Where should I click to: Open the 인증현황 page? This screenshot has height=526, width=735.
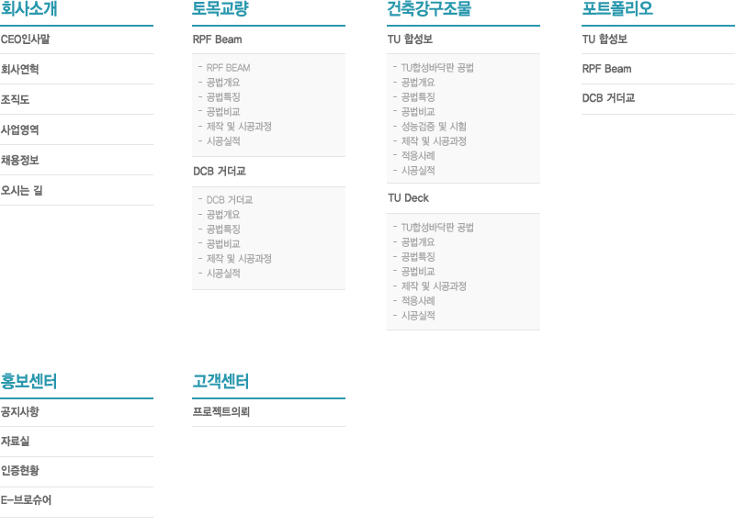(20, 471)
